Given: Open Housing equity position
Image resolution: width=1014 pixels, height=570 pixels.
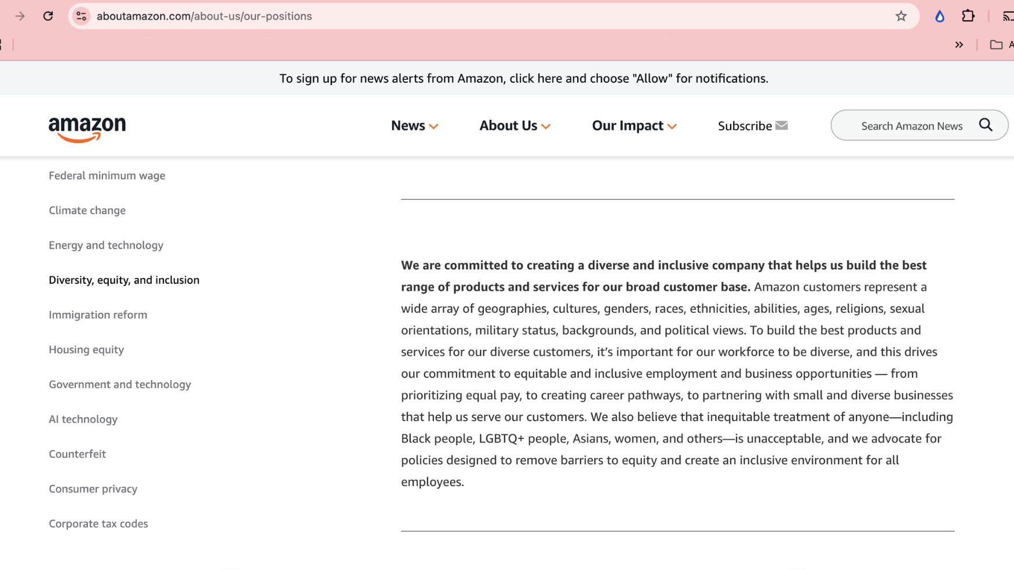Looking at the screenshot, I should point(86,349).
